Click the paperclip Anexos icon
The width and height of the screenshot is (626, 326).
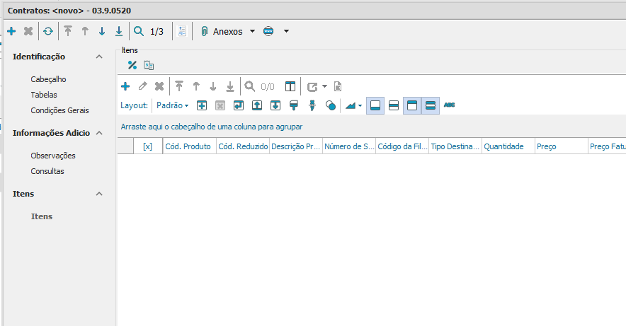(x=204, y=31)
